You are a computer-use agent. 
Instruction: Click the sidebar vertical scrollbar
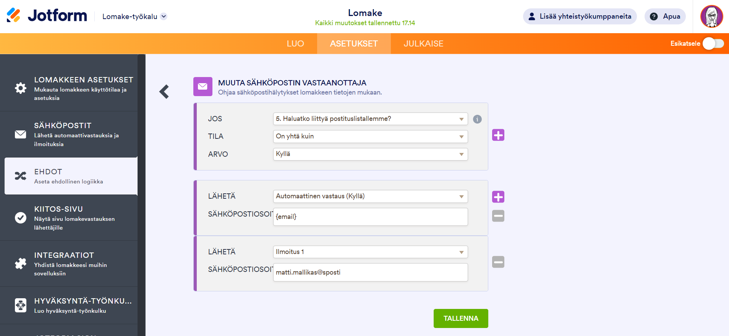tap(141, 195)
